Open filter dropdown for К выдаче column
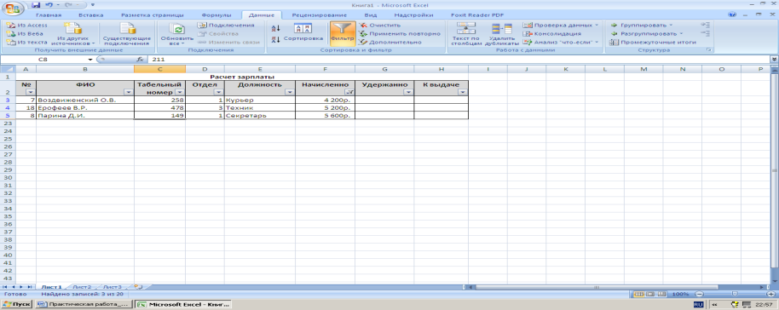 click(463, 92)
